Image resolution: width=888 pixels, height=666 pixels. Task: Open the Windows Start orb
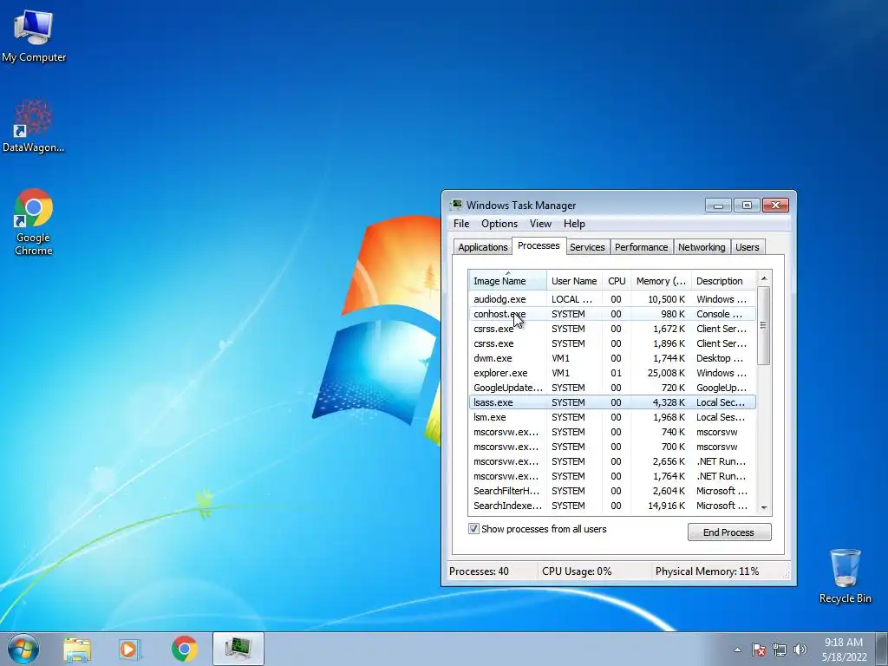click(x=23, y=649)
